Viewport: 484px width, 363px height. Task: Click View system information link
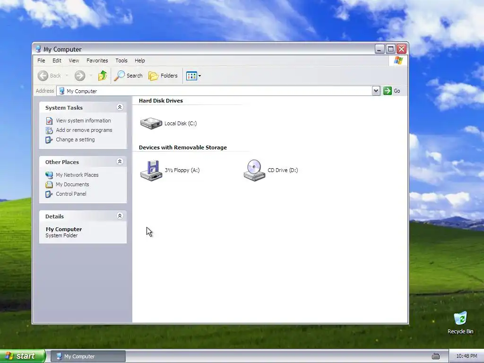click(83, 121)
